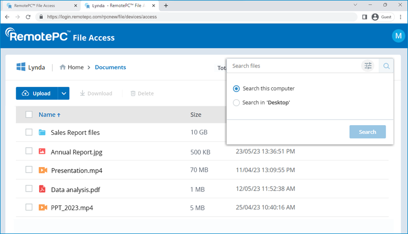The width and height of the screenshot is (408, 234).
Task: Select the Search in 'Desktop' radio option
Action: (236, 103)
